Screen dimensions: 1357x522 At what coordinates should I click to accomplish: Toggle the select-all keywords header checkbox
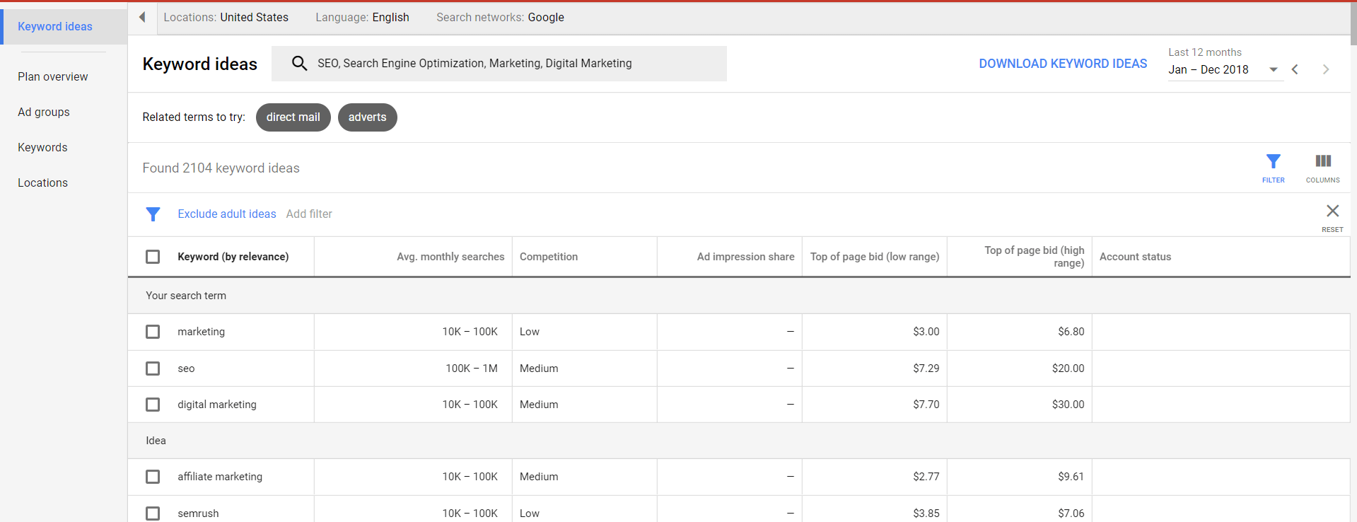point(153,257)
